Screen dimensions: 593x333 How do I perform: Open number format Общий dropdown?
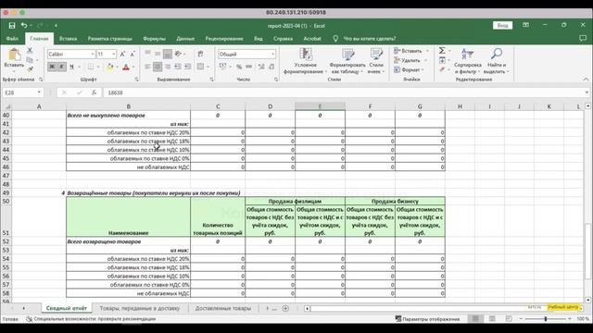coord(272,55)
